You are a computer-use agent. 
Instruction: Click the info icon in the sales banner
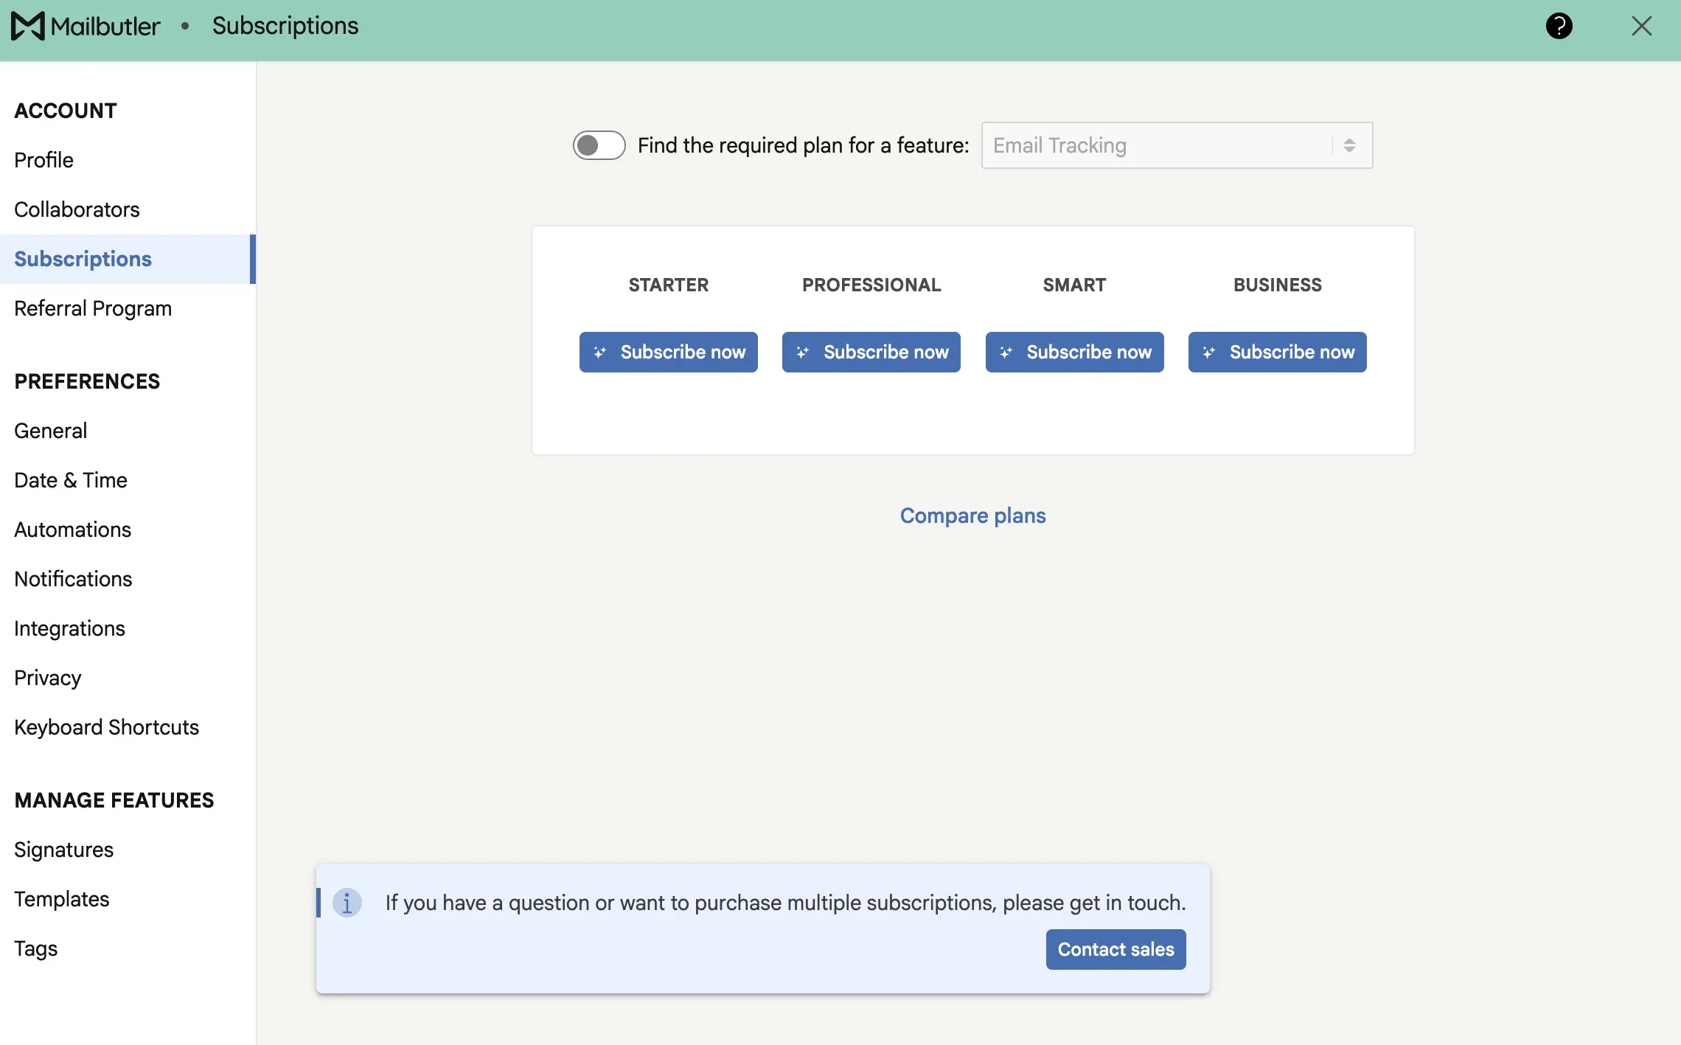coord(347,903)
